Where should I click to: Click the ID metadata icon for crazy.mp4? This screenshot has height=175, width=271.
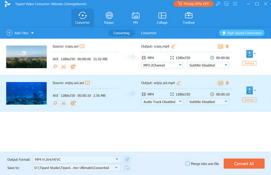(x=220, y=46)
